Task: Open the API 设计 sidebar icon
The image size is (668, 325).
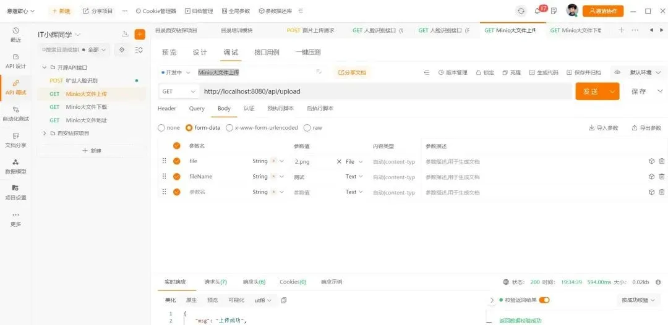Action: point(15,61)
